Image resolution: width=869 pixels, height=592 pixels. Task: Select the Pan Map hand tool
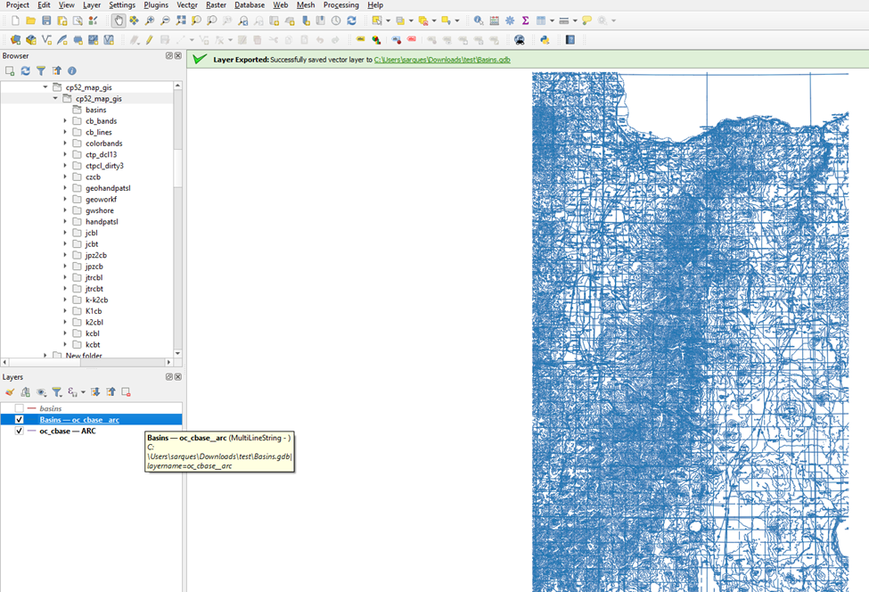click(119, 21)
